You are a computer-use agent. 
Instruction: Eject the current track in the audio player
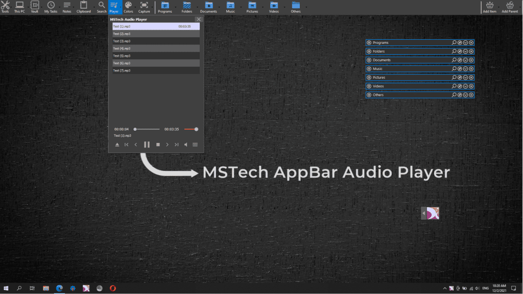click(117, 144)
